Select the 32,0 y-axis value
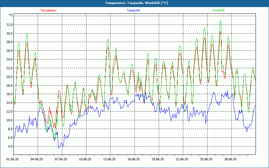Screen dimensions: 269x168 [9, 25]
